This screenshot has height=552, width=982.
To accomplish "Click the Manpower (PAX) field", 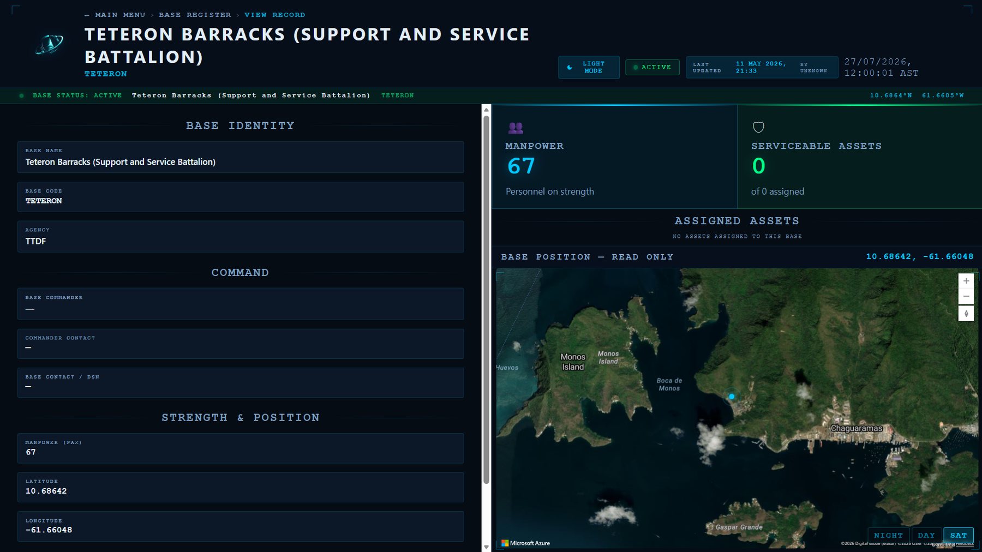I will (x=241, y=448).
